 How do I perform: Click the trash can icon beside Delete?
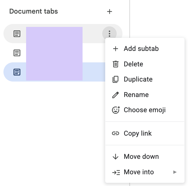click(116, 64)
